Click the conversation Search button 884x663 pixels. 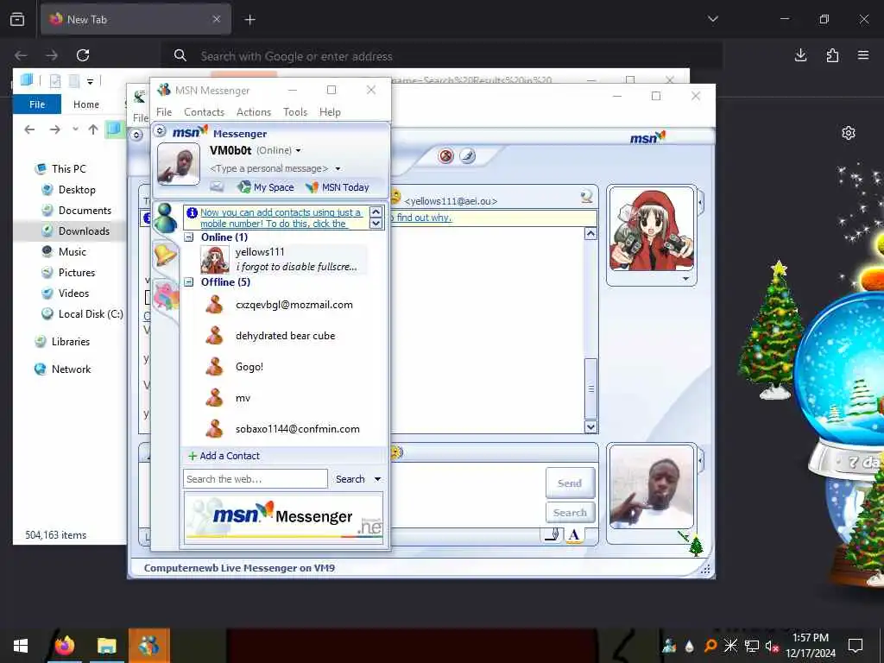570,513
